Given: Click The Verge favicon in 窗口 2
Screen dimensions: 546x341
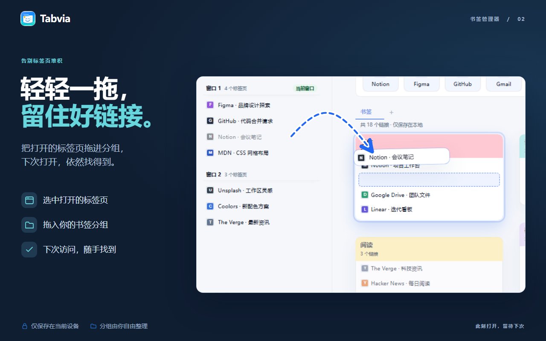Looking at the screenshot, I should tap(210, 222).
